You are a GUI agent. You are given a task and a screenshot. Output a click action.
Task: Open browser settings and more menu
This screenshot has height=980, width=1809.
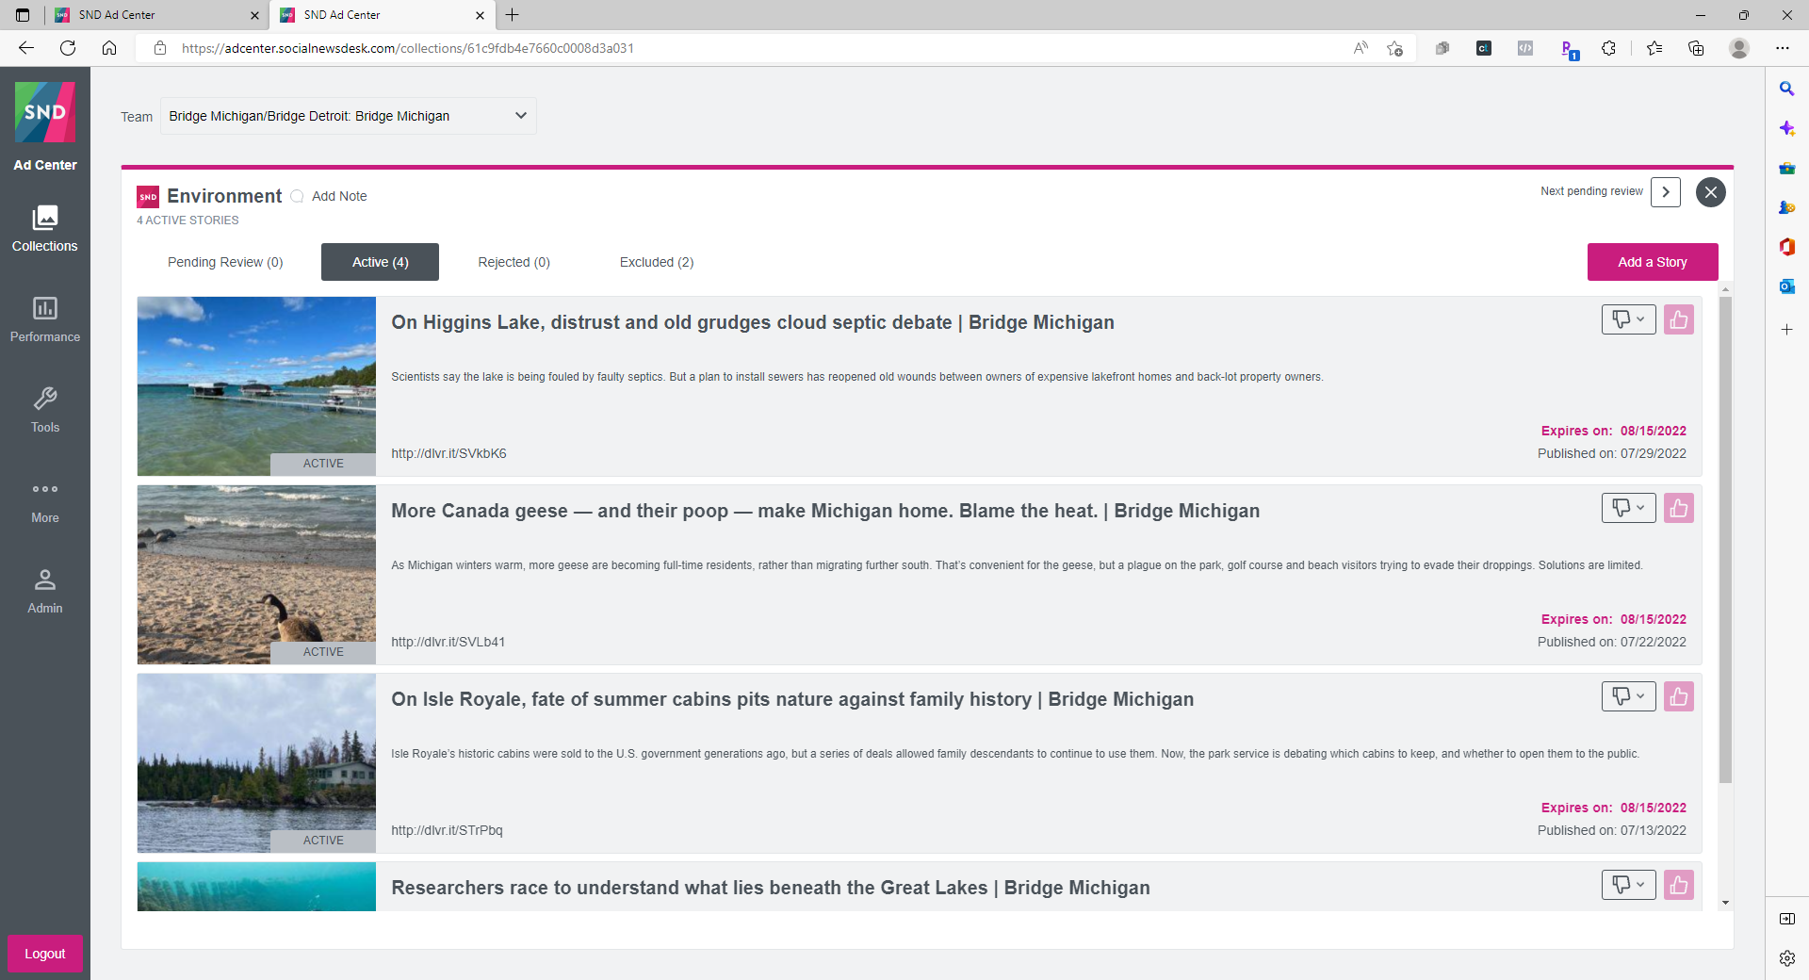pyautogui.click(x=1783, y=48)
